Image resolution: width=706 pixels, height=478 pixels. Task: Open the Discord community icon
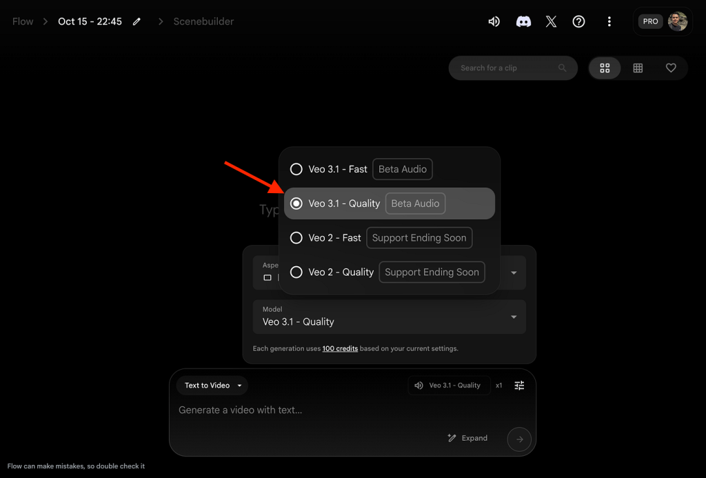(x=523, y=21)
